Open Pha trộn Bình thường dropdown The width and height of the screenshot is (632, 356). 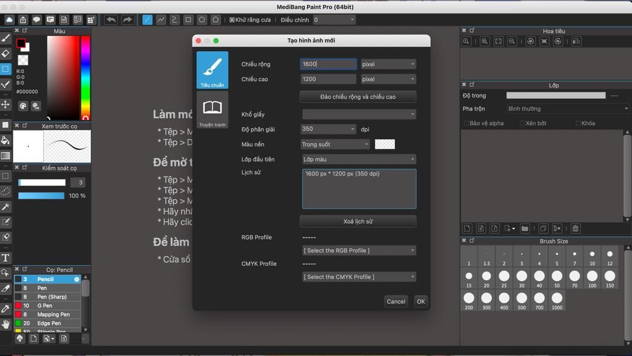568,109
